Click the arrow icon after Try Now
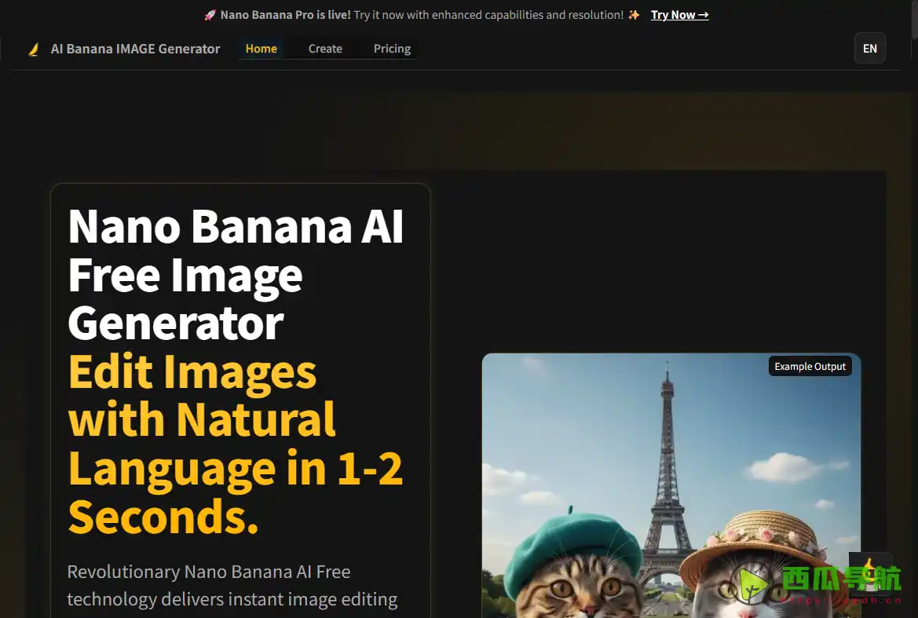The height and width of the screenshot is (618, 918). (704, 14)
